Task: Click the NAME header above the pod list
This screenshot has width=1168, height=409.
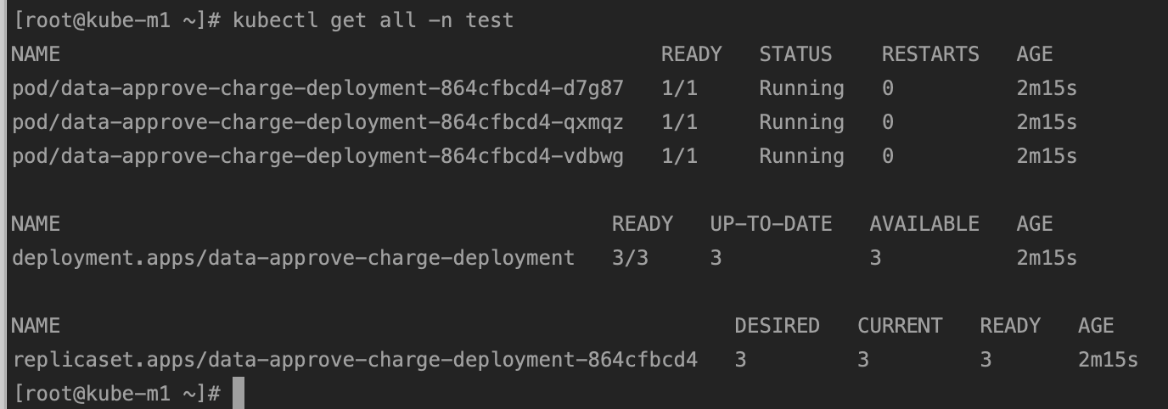Action: point(36,54)
